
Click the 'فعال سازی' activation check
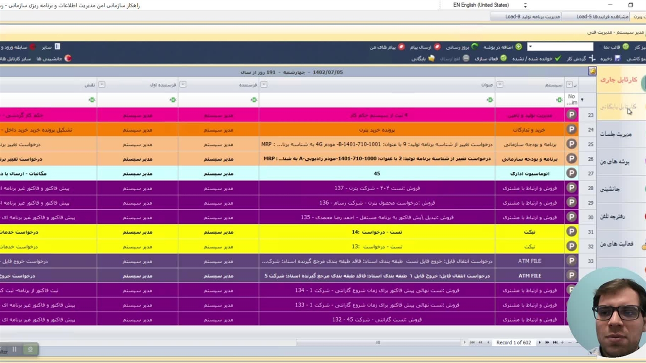tap(503, 58)
